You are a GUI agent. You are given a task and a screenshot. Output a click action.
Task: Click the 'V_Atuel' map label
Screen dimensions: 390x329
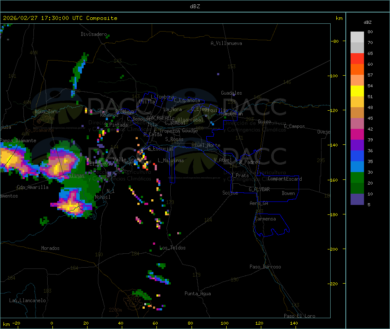click(x=223, y=160)
